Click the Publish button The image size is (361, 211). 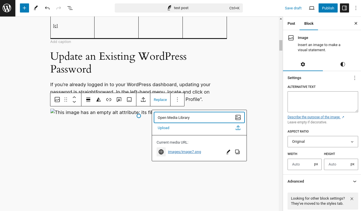coord(328,8)
